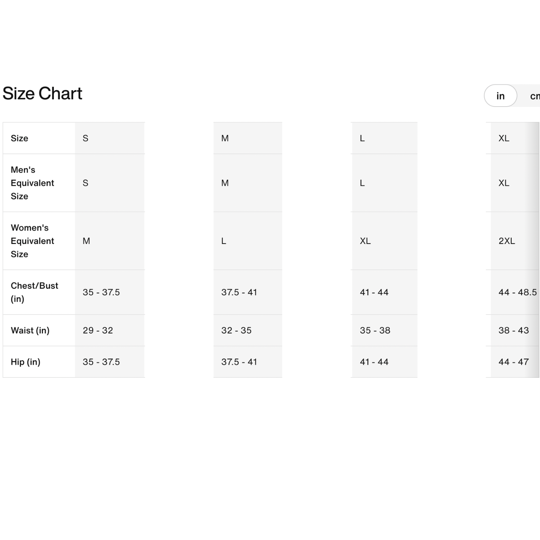Click the 44 - 47 hip measurement
The image size is (540, 540).
513,362
